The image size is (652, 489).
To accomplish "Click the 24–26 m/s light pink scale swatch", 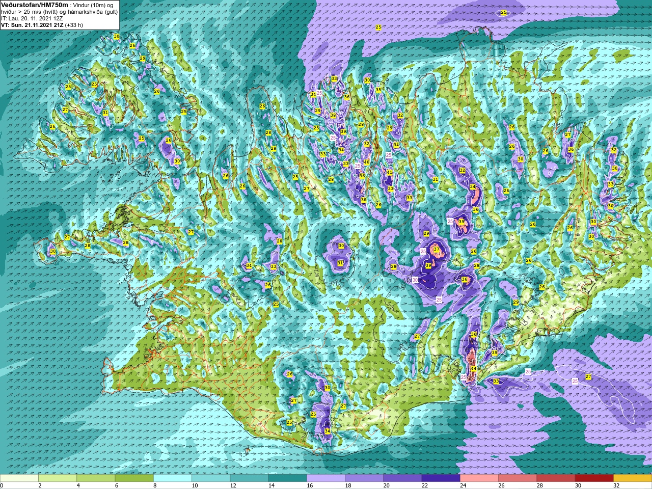I will (x=479, y=478).
